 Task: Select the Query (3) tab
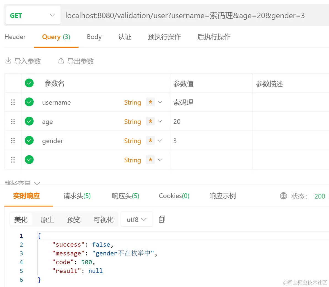56,37
